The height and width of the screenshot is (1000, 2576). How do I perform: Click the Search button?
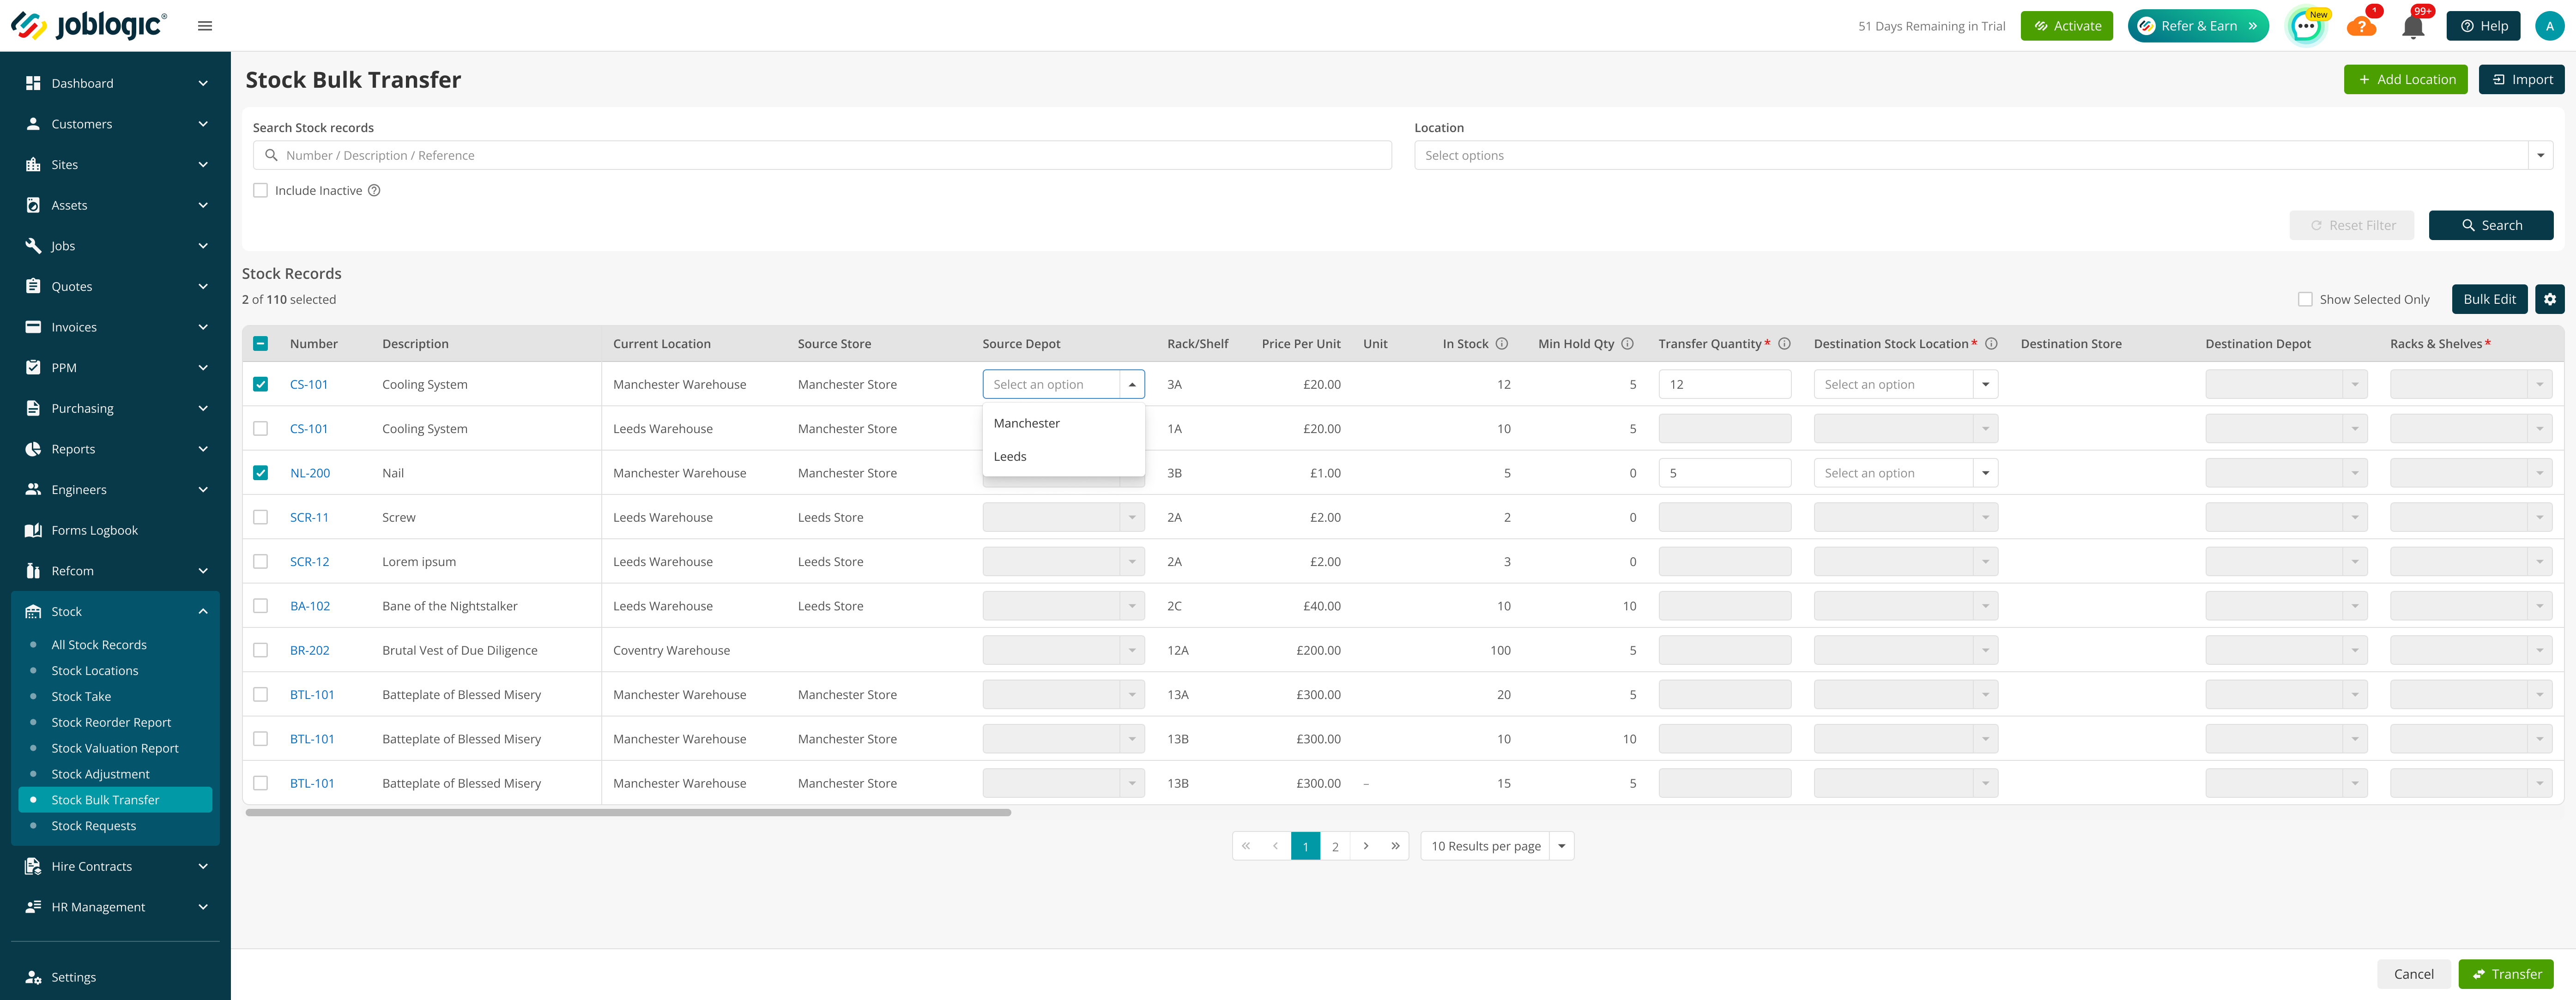click(2490, 225)
